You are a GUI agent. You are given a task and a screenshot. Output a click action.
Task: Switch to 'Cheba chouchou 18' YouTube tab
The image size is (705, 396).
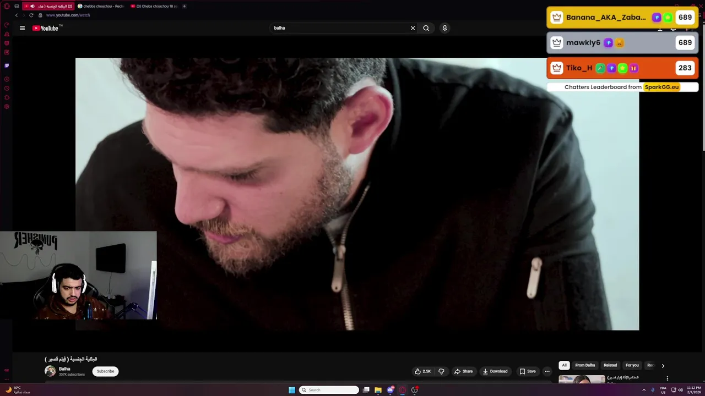tap(154, 6)
